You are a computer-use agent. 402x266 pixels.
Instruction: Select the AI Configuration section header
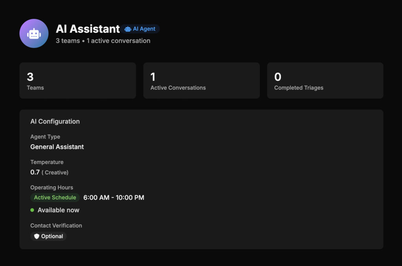tap(55, 121)
